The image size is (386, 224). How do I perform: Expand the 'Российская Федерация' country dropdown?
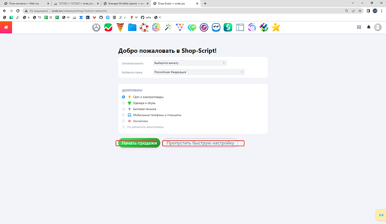coord(199,72)
